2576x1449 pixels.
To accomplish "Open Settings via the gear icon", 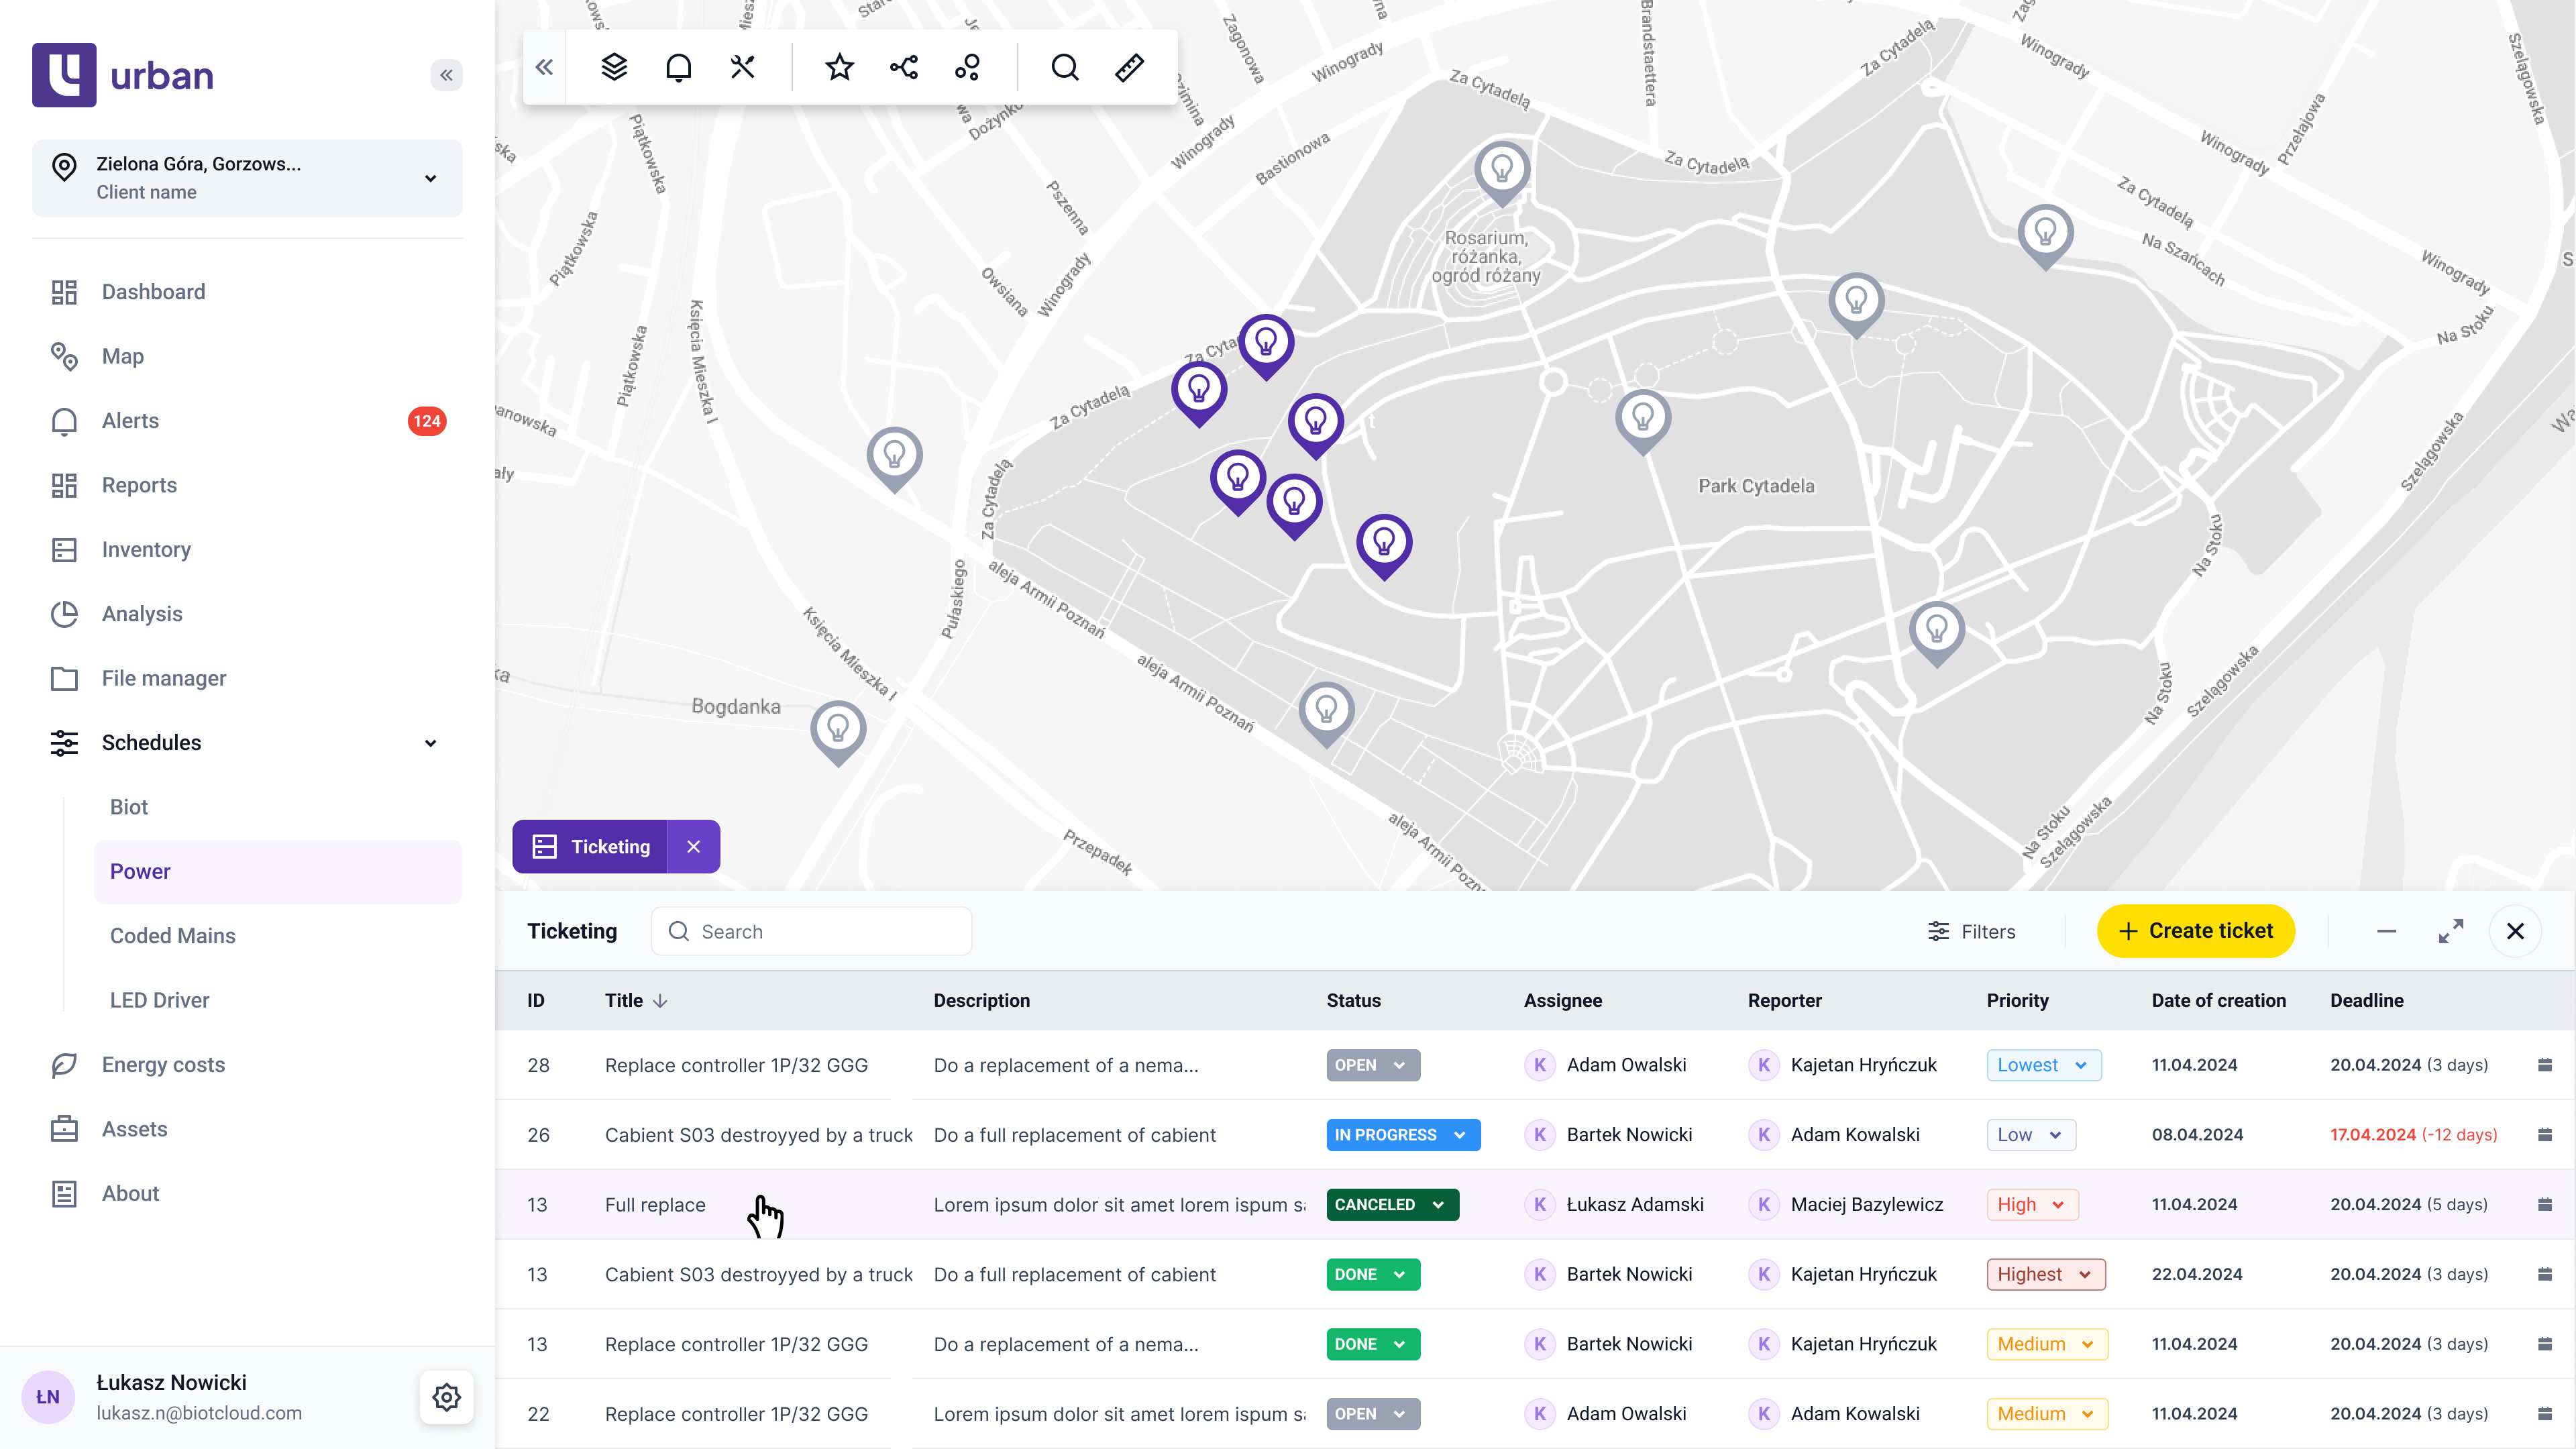I will (446, 1397).
